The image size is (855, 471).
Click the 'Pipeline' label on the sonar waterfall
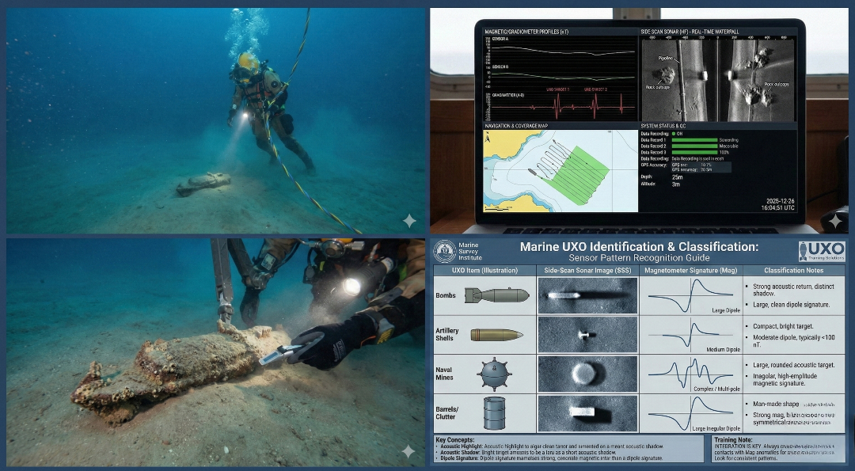[665, 58]
